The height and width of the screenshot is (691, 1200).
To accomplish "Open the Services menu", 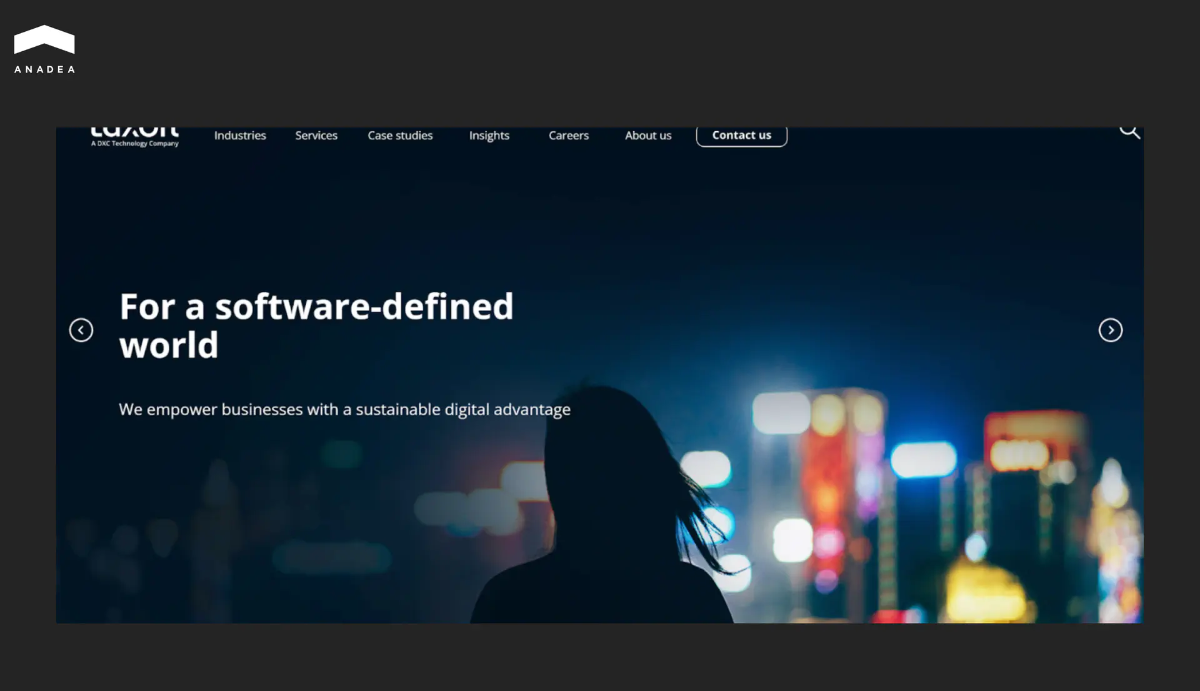I will pos(316,136).
